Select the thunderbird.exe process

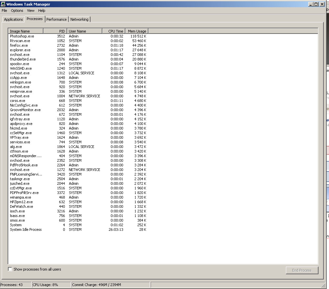coord(78,59)
